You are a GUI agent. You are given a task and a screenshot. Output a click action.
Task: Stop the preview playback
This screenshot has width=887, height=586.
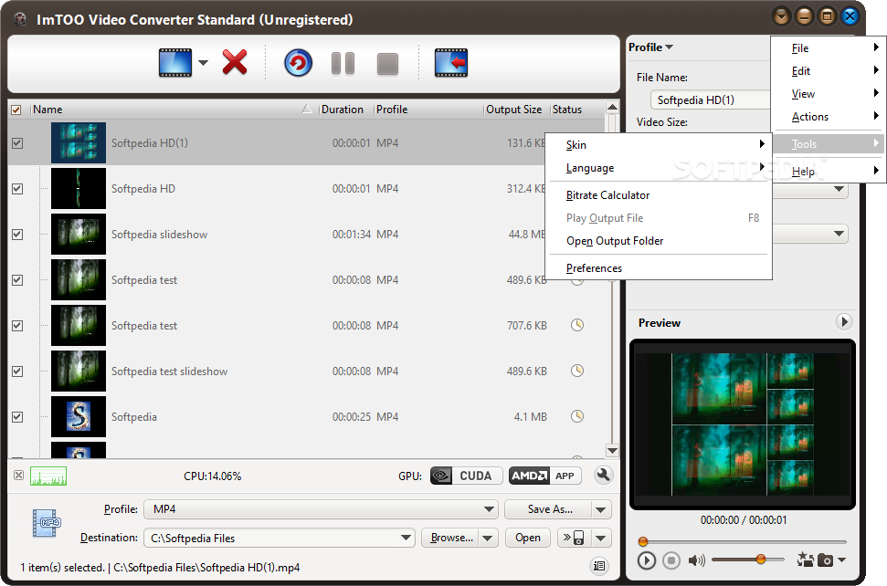point(671,560)
